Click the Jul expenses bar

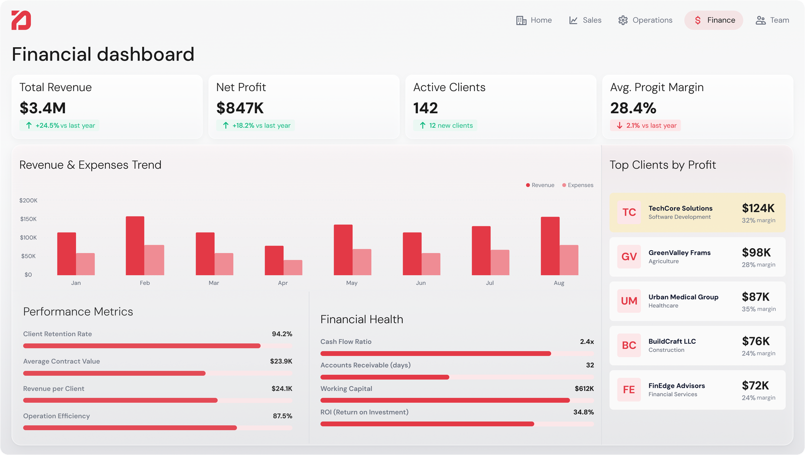500,263
